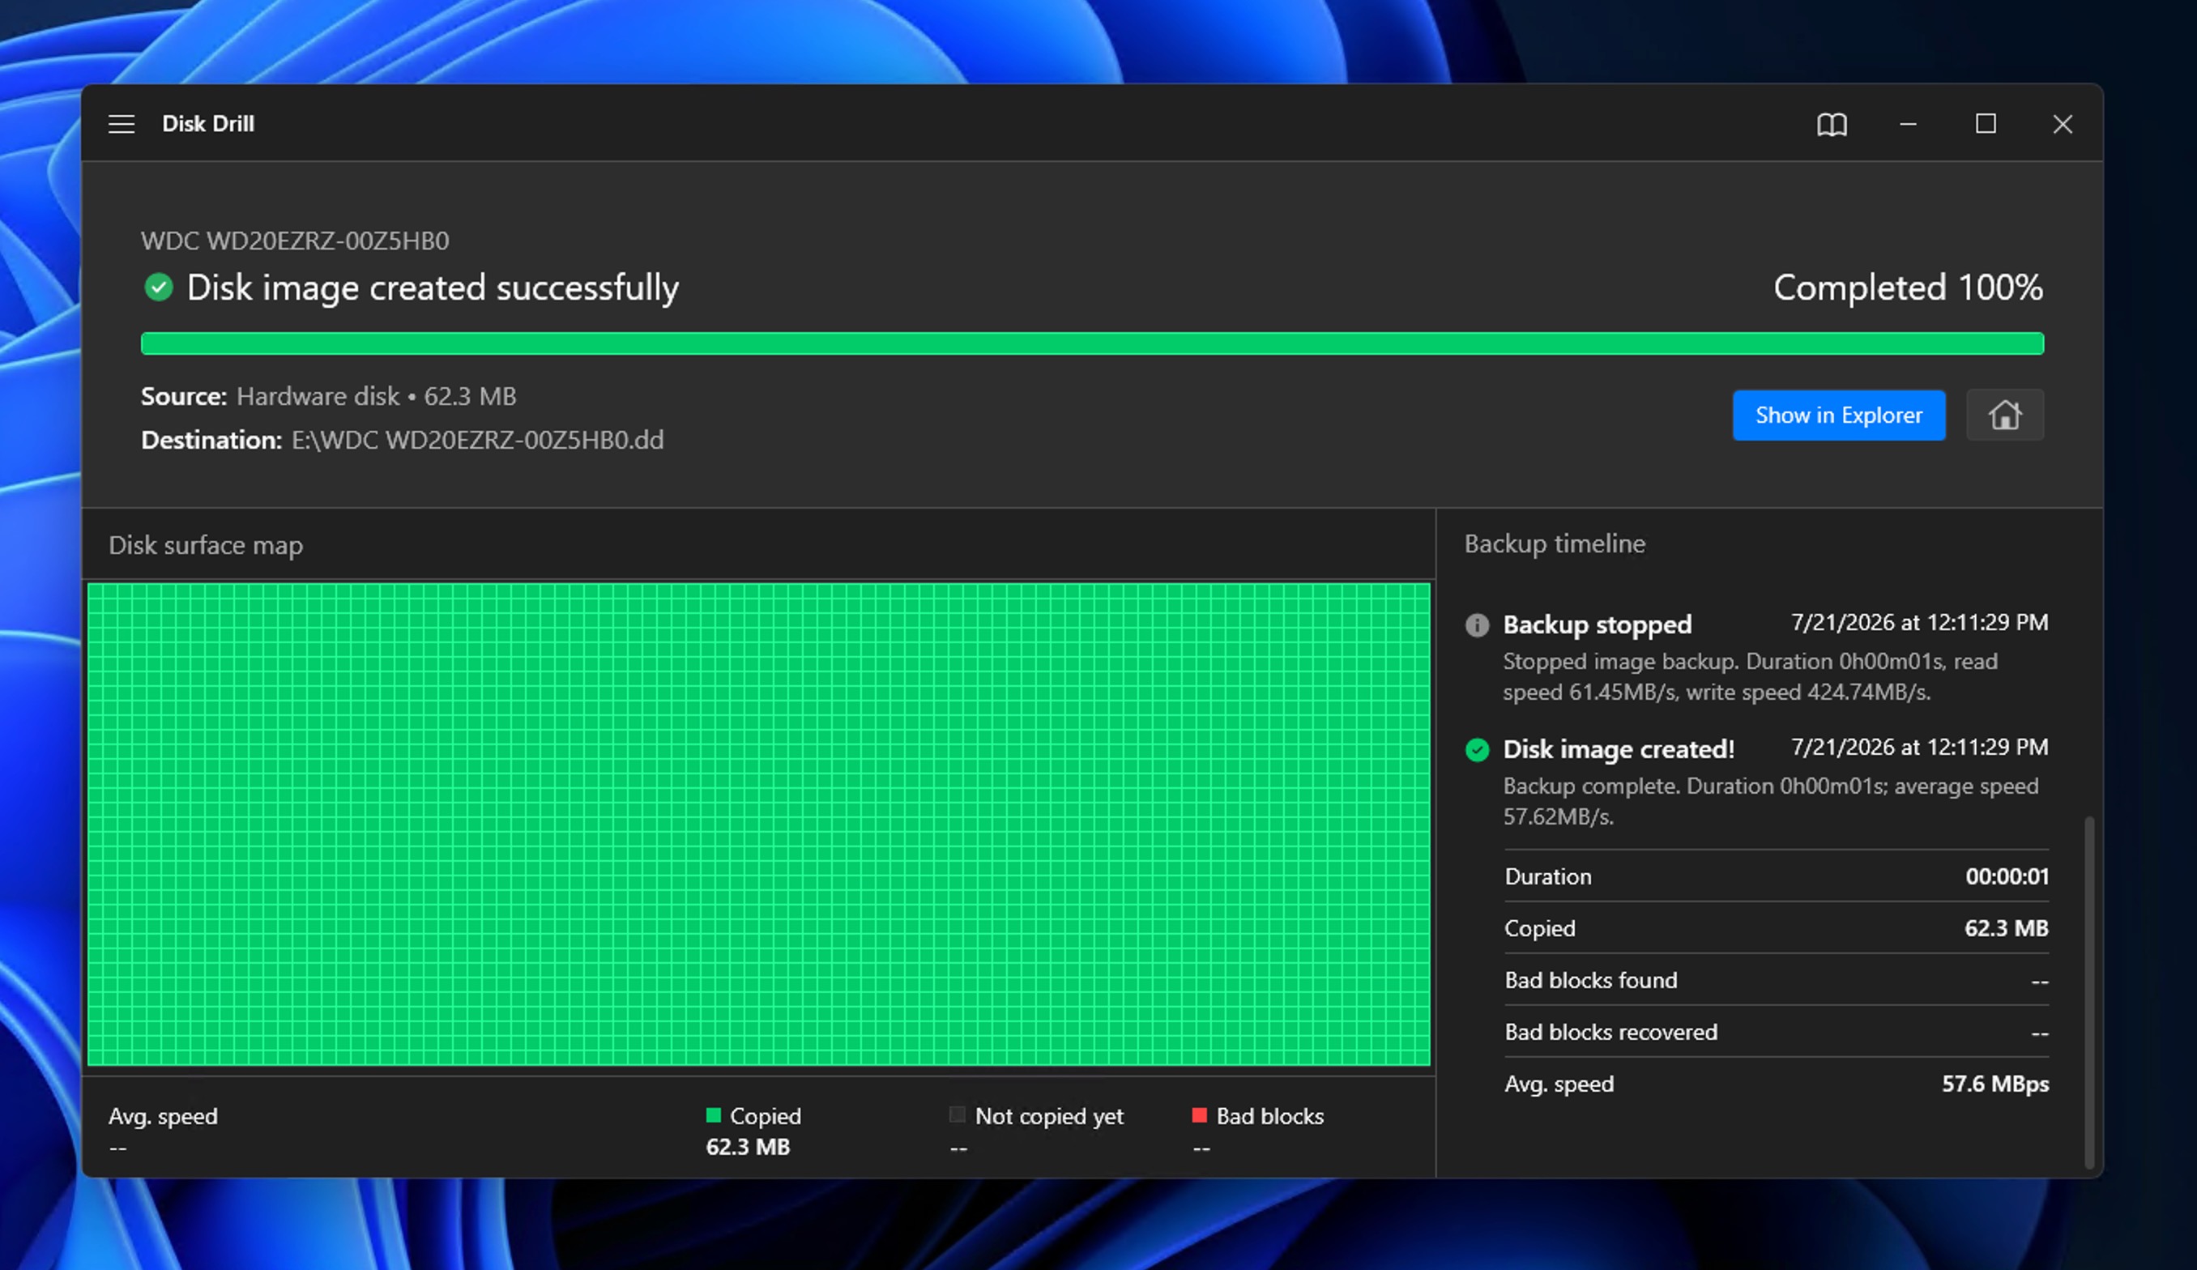Screen dimensions: 2197x1270
Task: Click the Source Hardware disk 62.3 MB line
Action: 329,397
